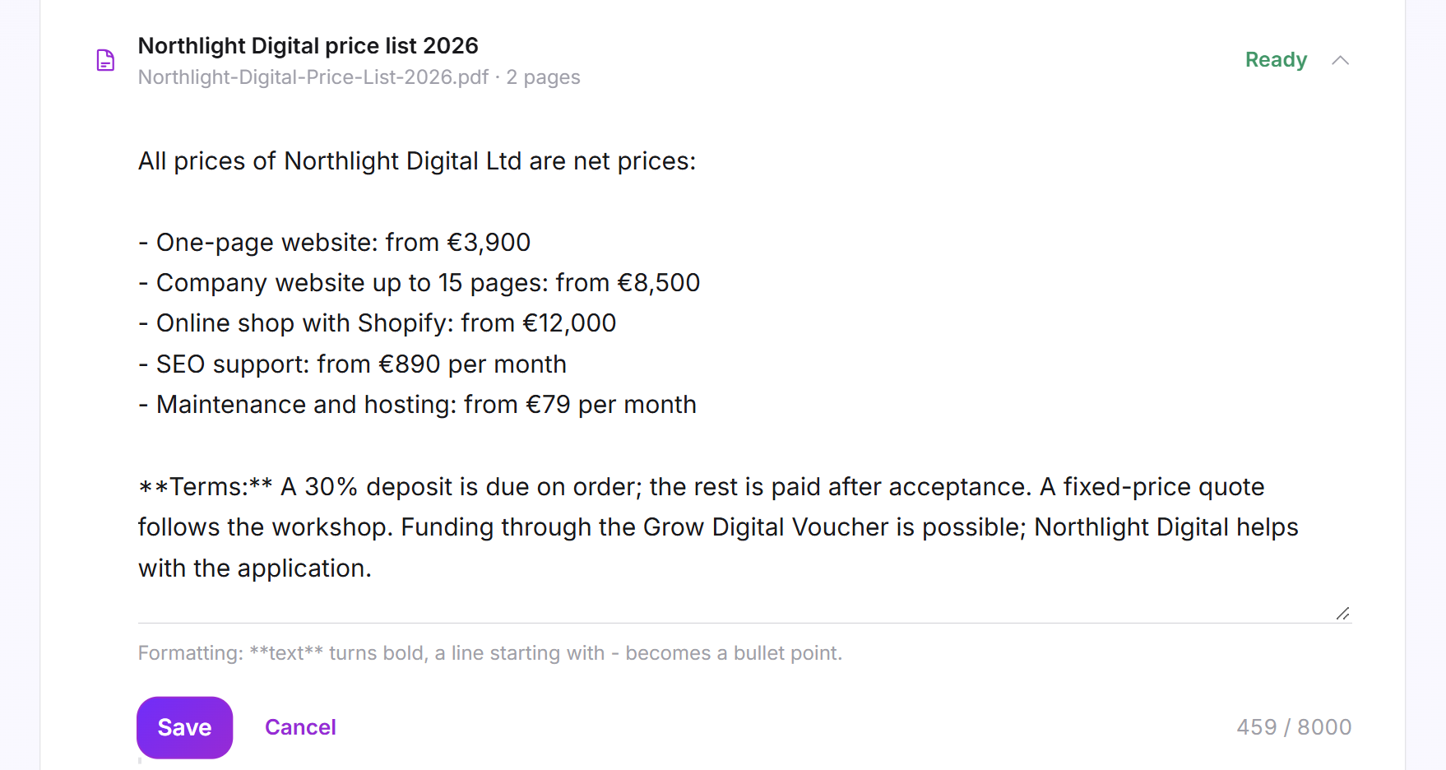Click the 459 / 8000 character counter

[x=1294, y=727]
